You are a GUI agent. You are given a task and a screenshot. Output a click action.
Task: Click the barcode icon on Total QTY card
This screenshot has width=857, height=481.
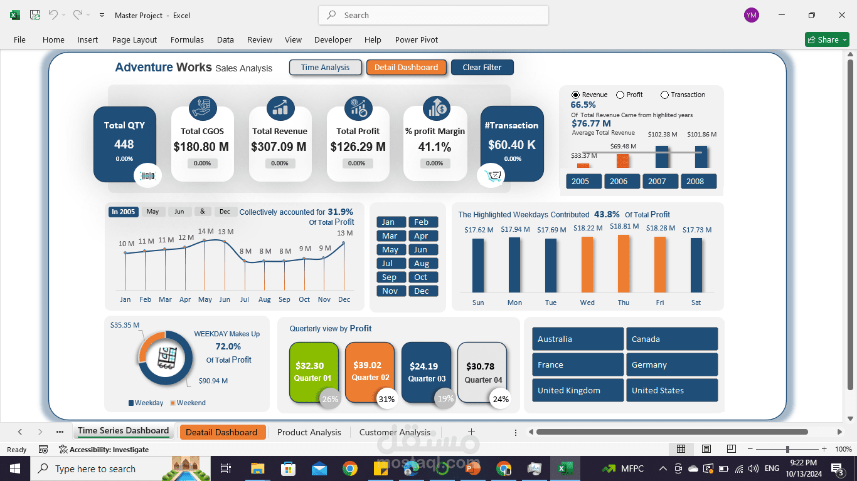[148, 175]
